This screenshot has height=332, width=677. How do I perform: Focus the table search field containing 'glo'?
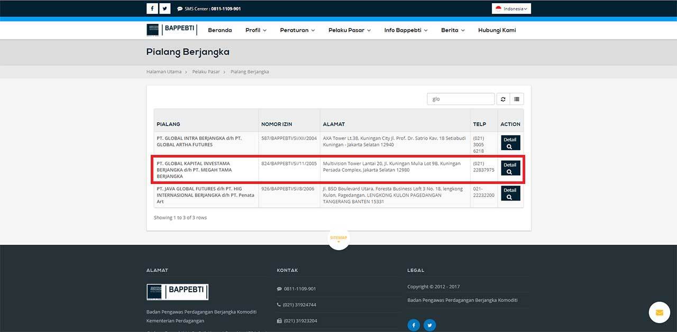coord(461,99)
